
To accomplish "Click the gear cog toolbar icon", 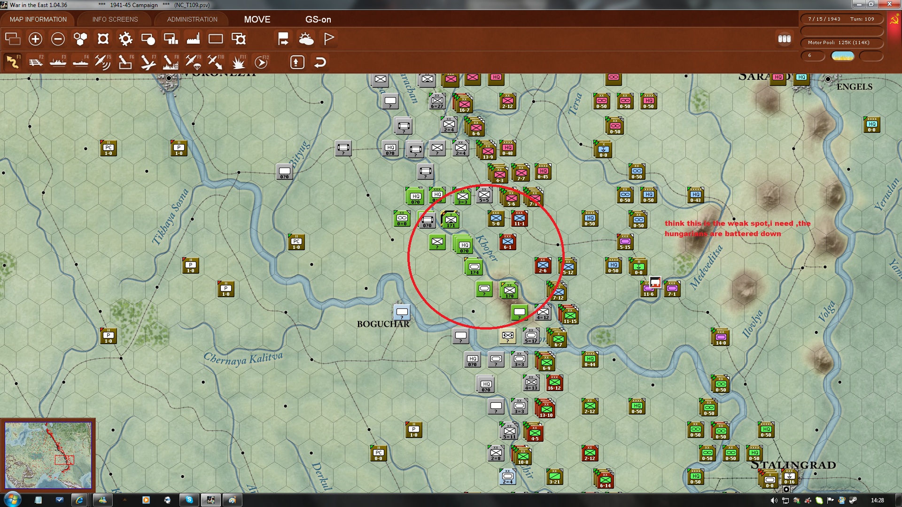I will [125, 38].
